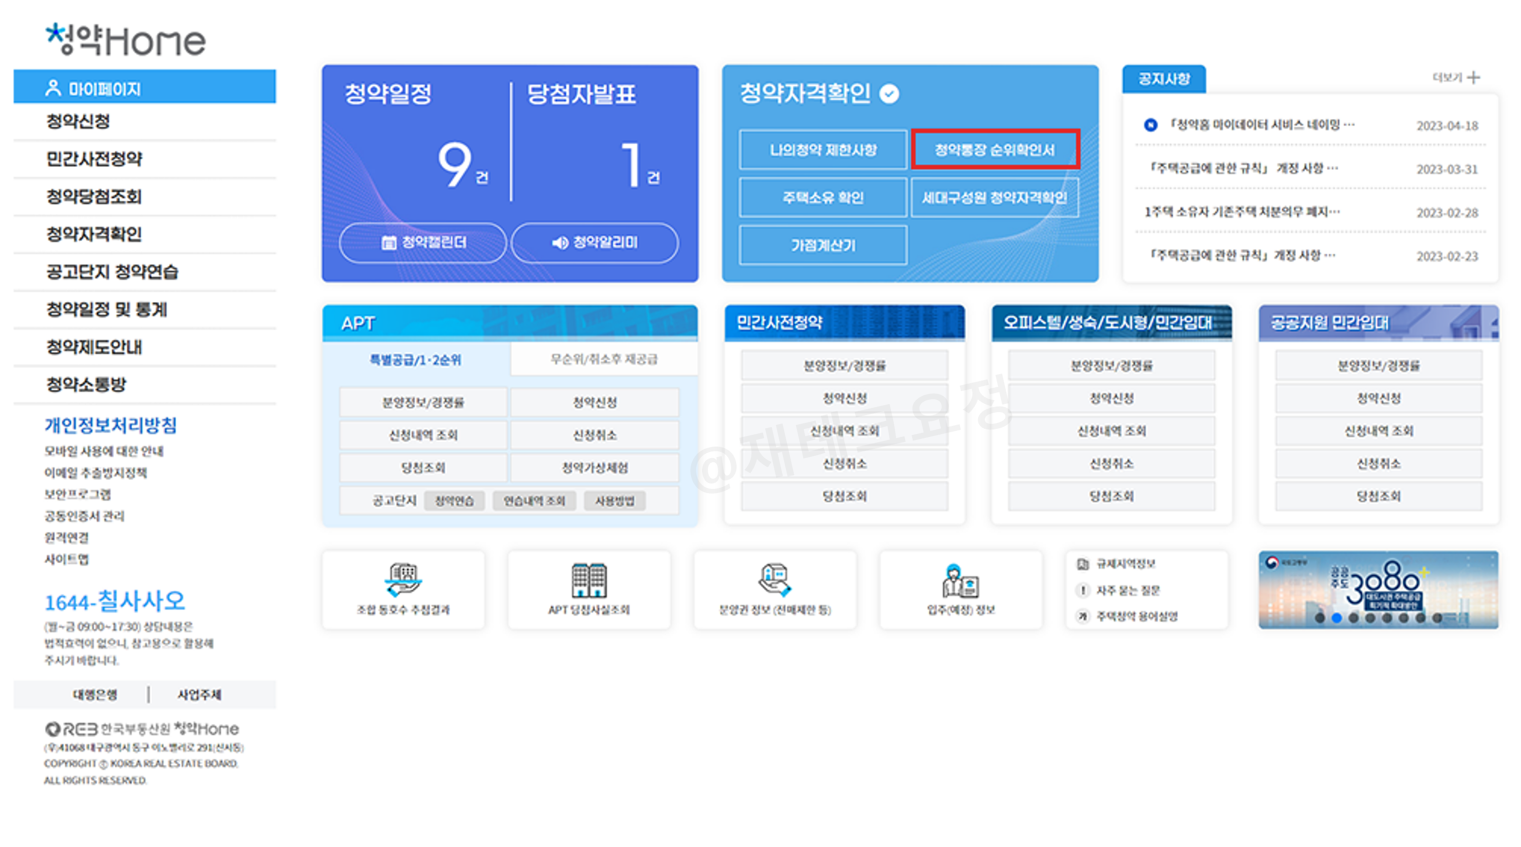The image size is (1521, 847).
Task: Click the 청약연습 chip under 공고단지
Action: coord(454,501)
